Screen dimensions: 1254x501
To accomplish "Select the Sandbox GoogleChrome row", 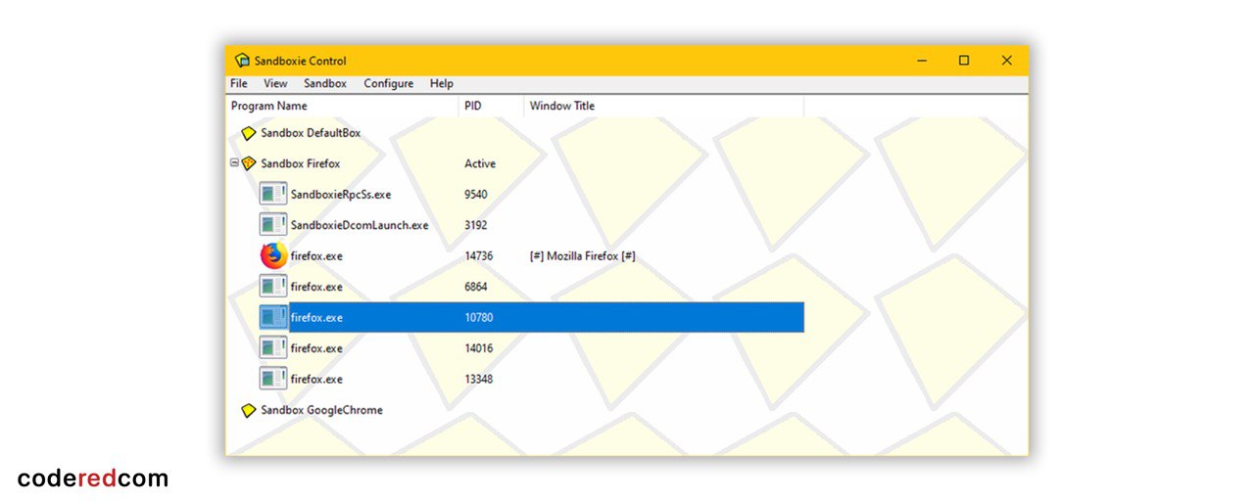I will (321, 410).
